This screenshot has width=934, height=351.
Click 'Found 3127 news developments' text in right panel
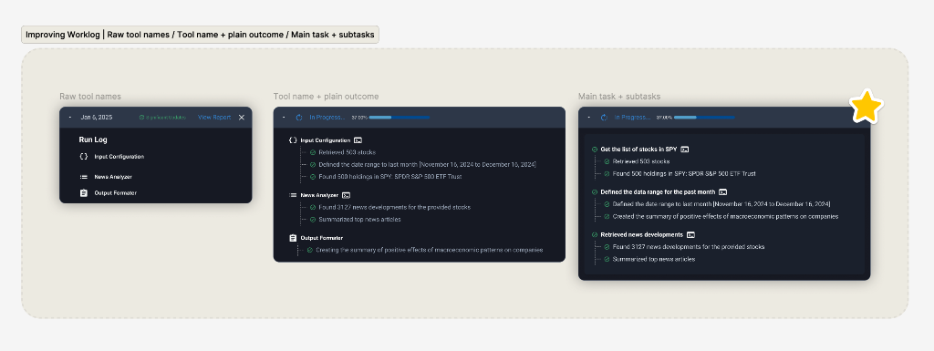click(x=689, y=246)
